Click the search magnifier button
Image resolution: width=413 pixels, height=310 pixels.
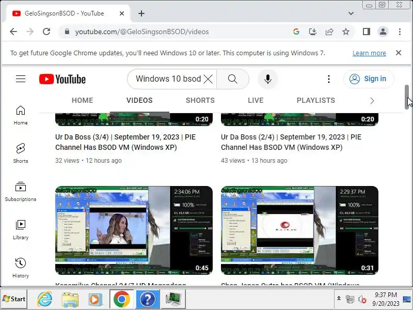point(233,79)
